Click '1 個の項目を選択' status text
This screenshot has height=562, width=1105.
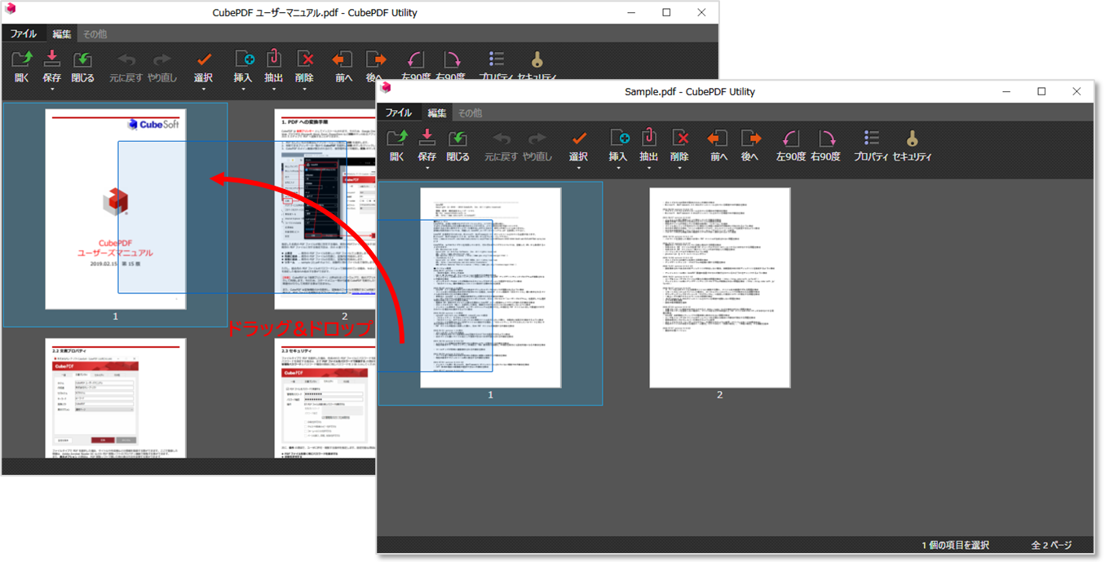(955, 545)
